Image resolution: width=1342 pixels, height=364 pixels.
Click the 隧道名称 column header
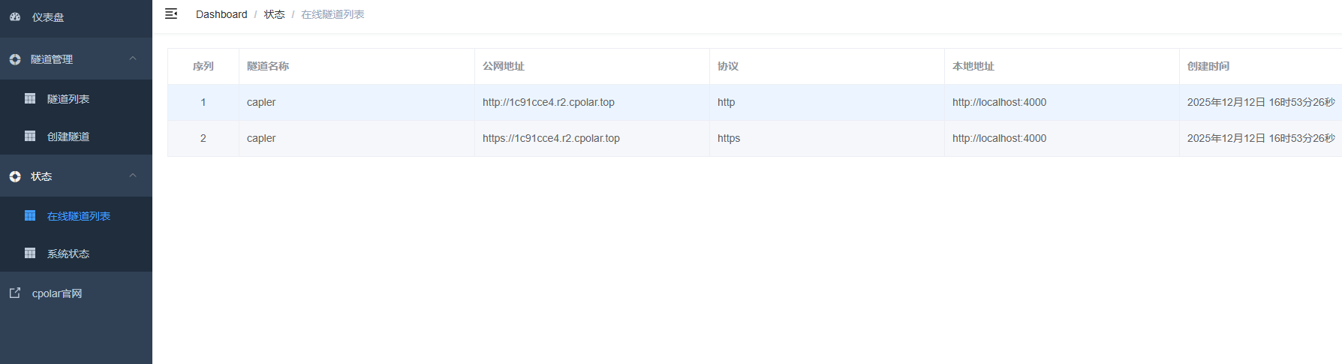point(268,66)
